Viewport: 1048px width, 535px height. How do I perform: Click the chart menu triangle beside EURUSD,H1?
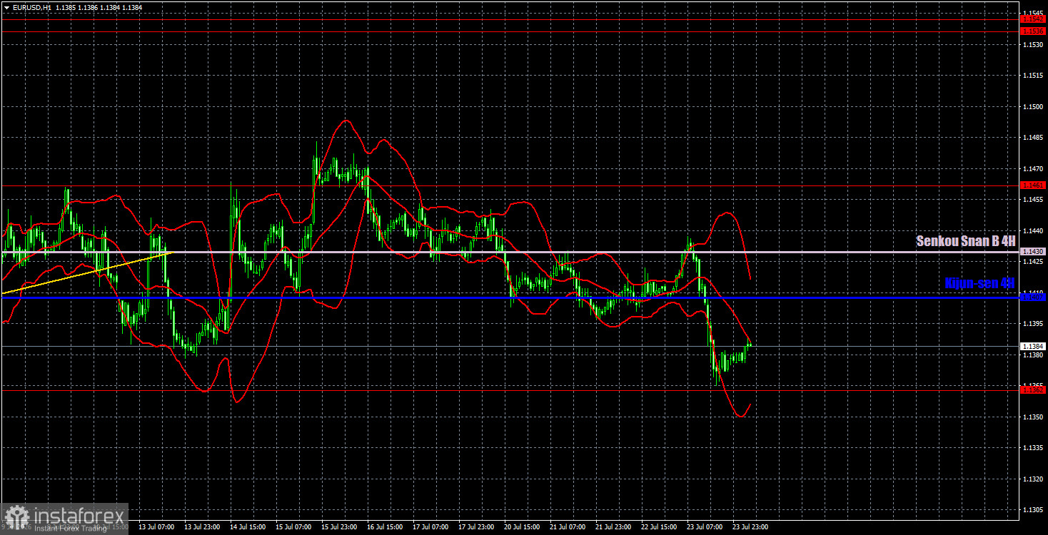click(x=6, y=7)
